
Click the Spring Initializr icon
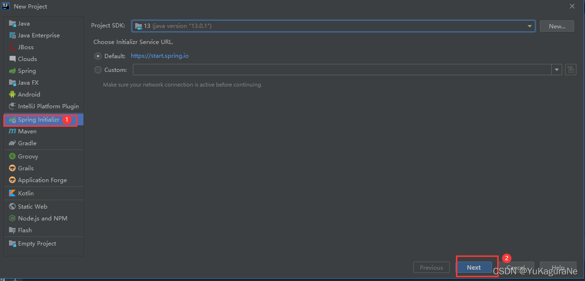12,120
